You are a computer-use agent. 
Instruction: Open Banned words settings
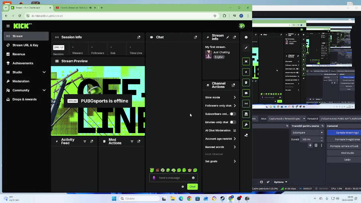(x=221, y=147)
